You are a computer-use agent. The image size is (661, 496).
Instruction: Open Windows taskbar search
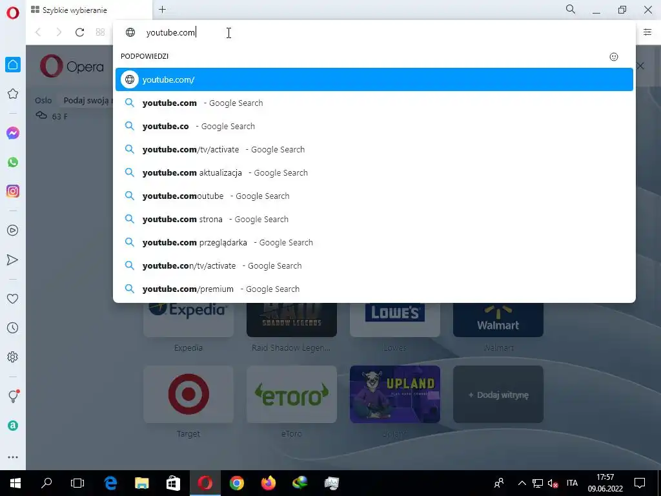(x=46, y=483)
